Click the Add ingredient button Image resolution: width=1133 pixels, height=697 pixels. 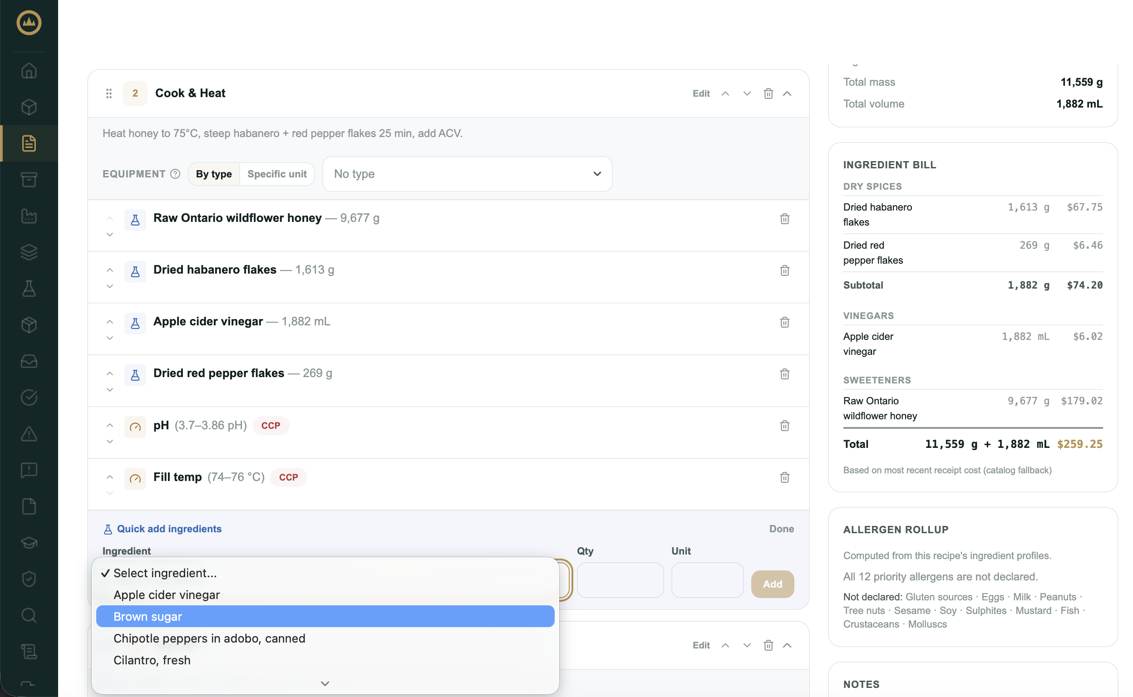[x=773, y=584]
